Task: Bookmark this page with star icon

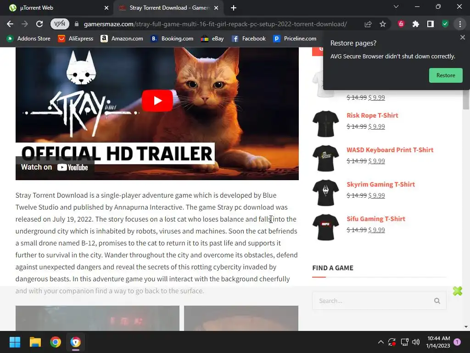Action: (383, 24)
